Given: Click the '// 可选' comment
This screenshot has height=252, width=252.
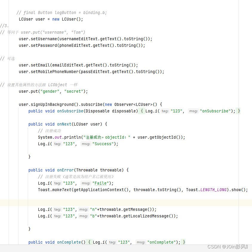Looking at the screenshot, I should point(7,58).
